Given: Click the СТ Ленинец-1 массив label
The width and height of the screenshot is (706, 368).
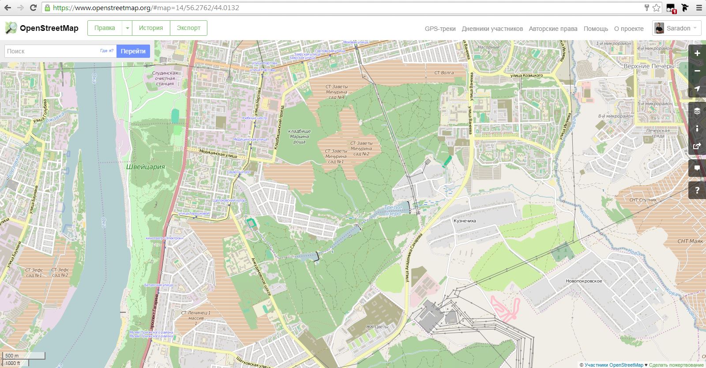Looking at the screenshot, I should click(x=196, y=318).
